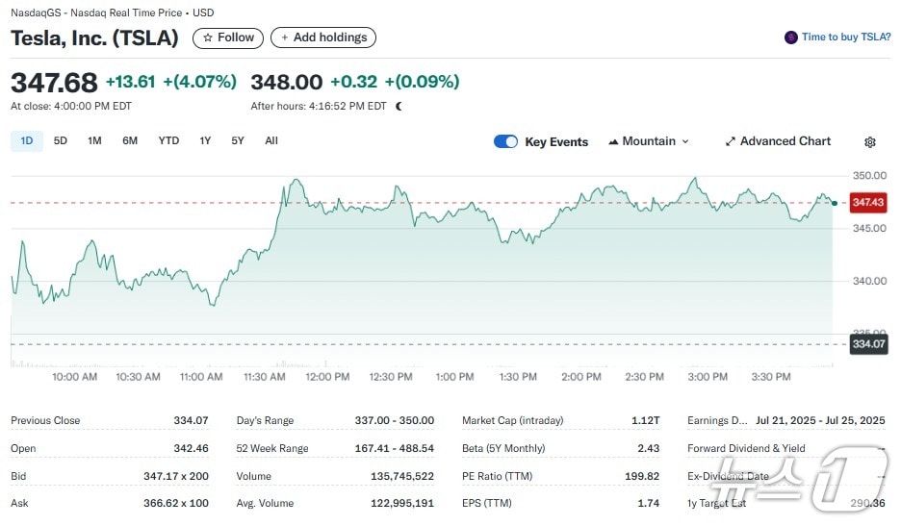Select the 1Y time range

click(x=205, y=141)
